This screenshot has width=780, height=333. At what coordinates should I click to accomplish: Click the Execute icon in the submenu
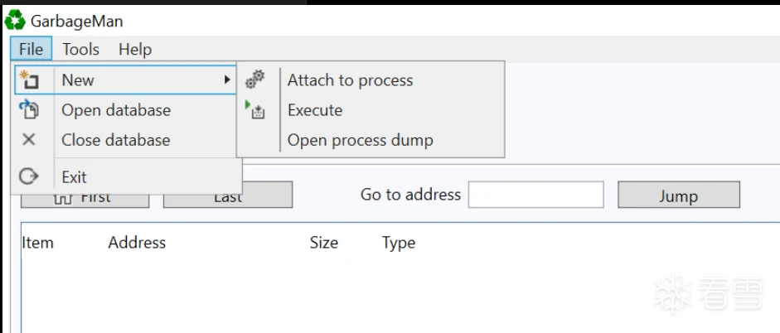click(x=255, y=110)
